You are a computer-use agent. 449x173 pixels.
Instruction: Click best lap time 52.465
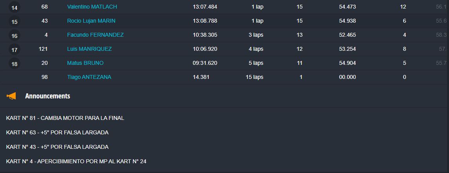click(x=347, y=35)
